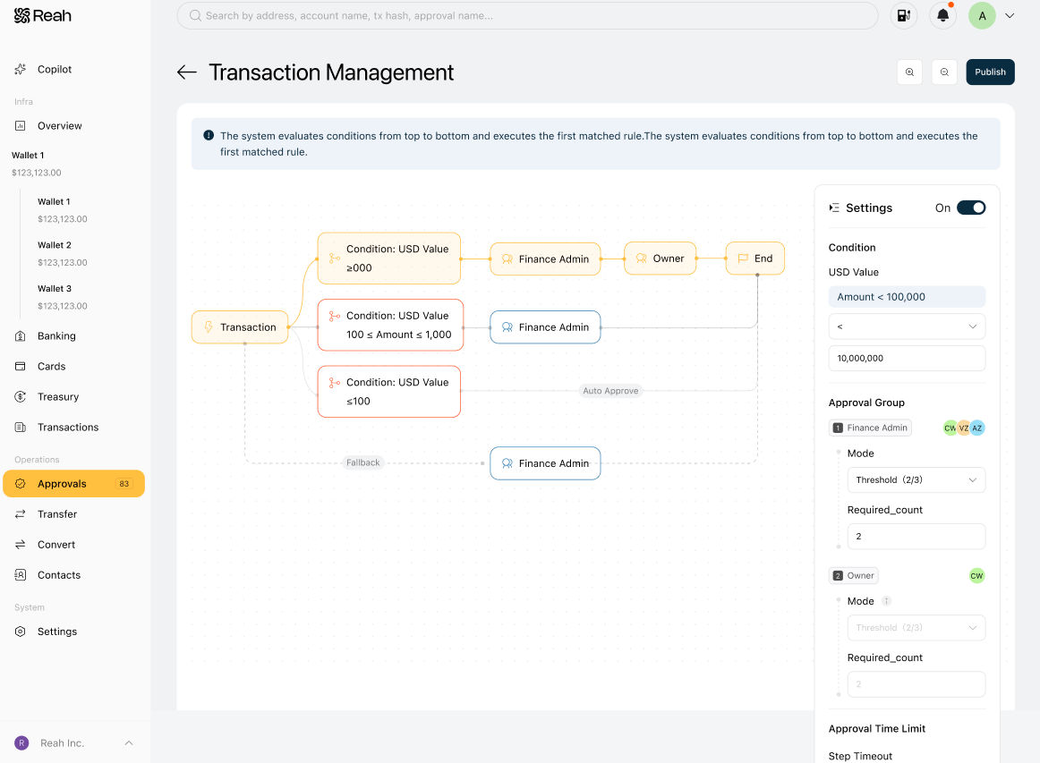Click the zoom out magnifier icon
Viewport: 1040px width, 763px height.
coord(944,72)
